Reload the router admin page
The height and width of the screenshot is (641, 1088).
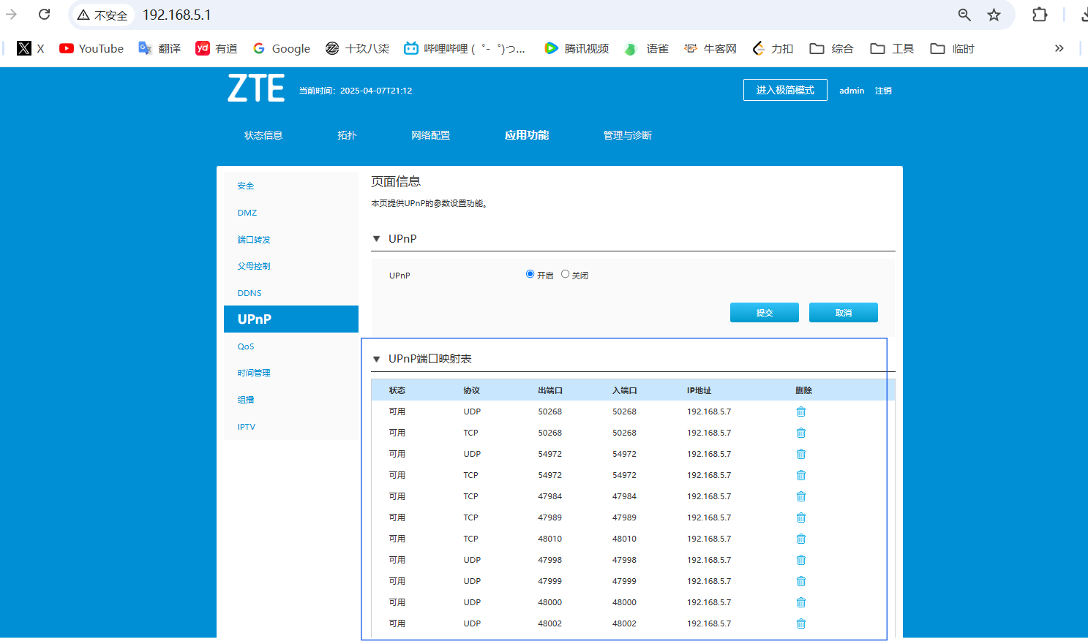click(x=45, y=15)
